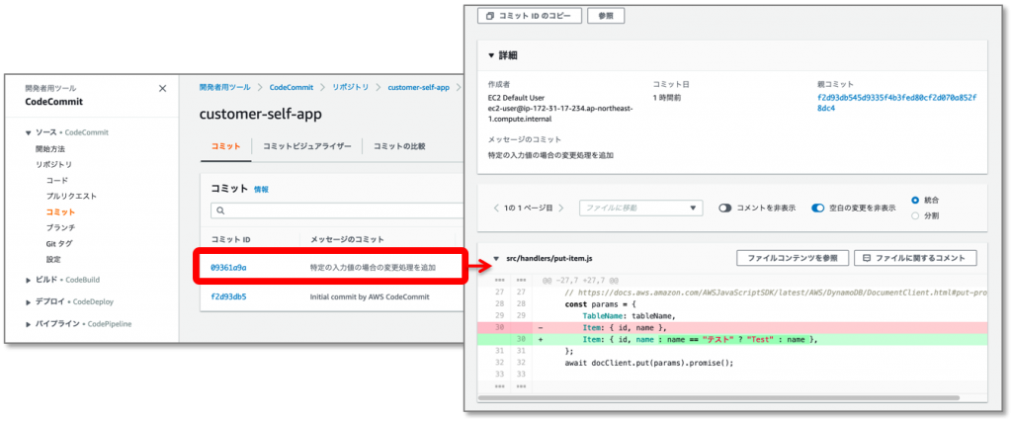
Task: Open the ファイルに移動 dropdown
Action: (640, 208)
